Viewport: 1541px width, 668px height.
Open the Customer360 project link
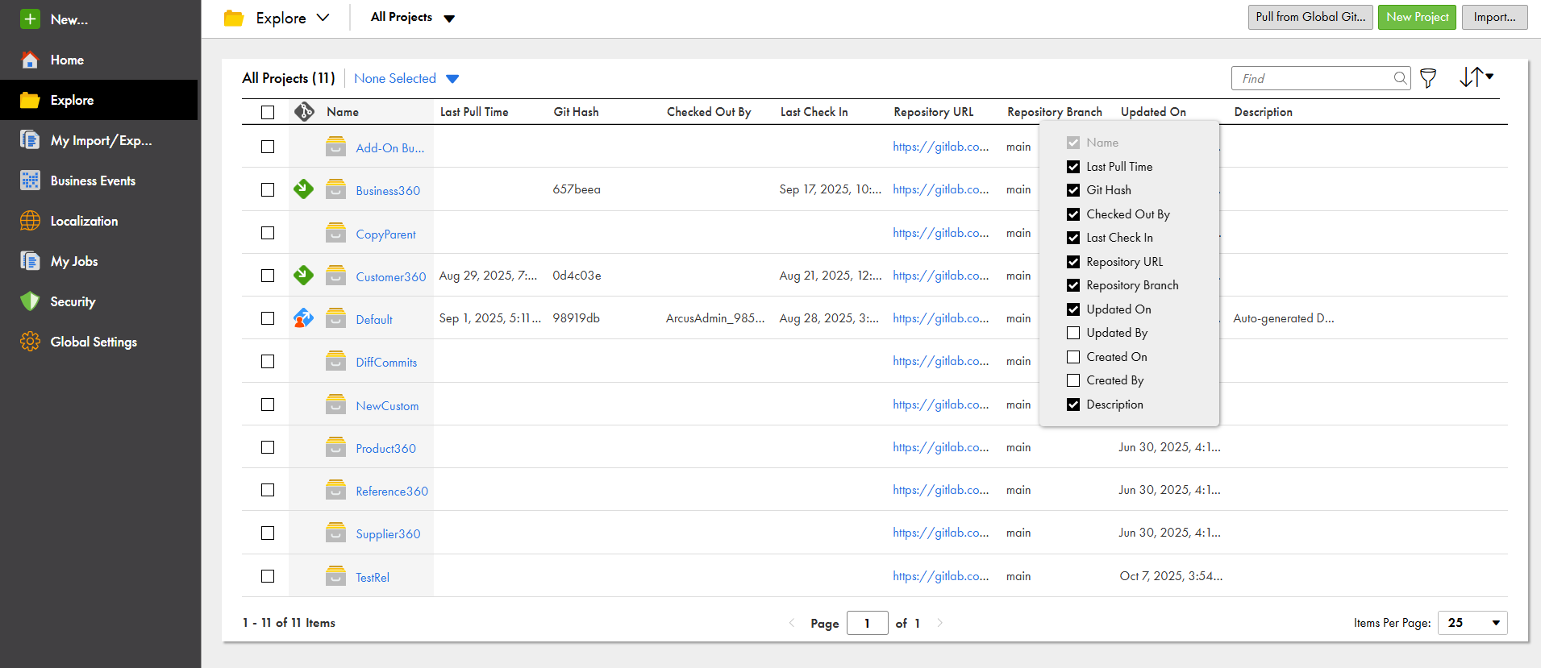[390, 276]
